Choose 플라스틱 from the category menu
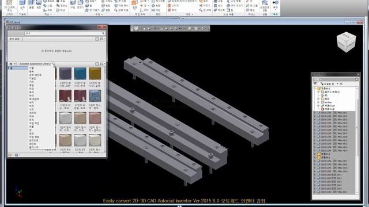Screen dimensions: 369x207 (x=33, y=147)
